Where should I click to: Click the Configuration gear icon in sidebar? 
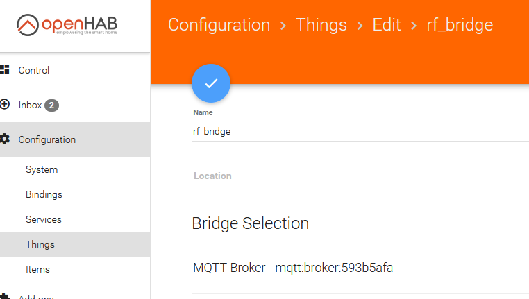click(4, 139)
